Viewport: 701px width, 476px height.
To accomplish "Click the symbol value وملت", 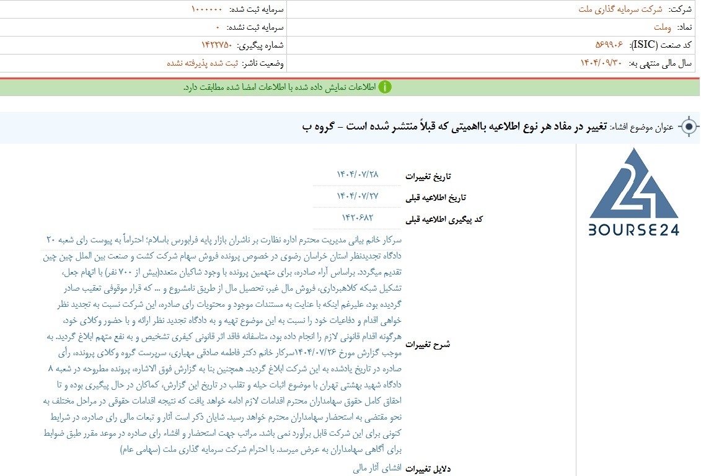I will (662, 27).
